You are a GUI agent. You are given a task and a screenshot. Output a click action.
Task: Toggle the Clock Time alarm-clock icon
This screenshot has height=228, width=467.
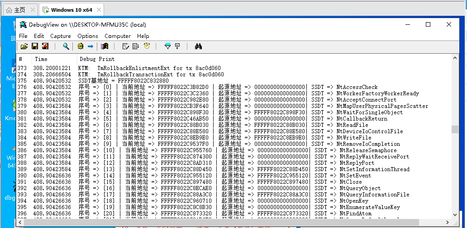click(147, 46)
